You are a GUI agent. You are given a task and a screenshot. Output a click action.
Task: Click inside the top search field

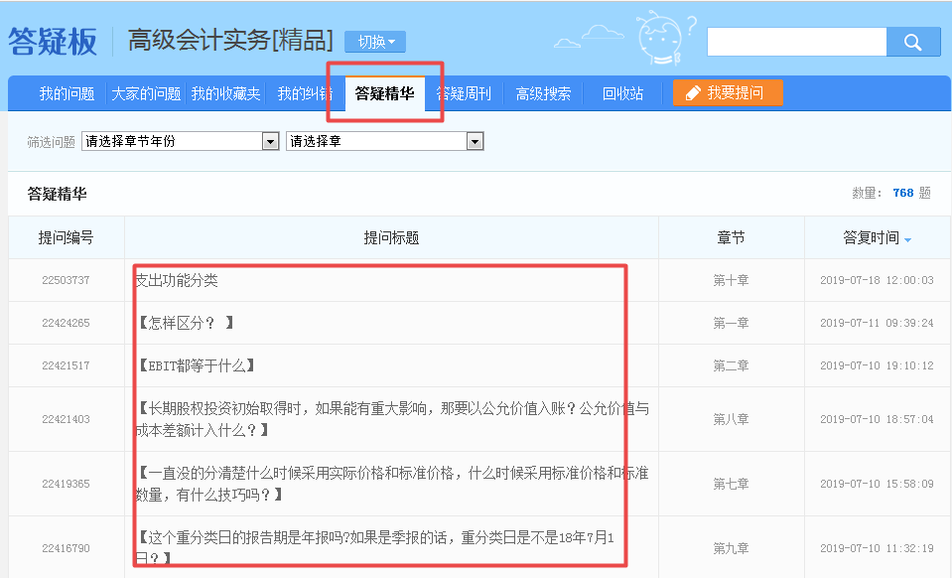(x=795, y=42)
